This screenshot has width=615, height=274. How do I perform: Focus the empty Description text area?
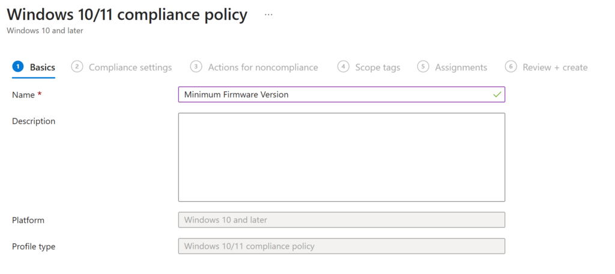click(341, 157)
